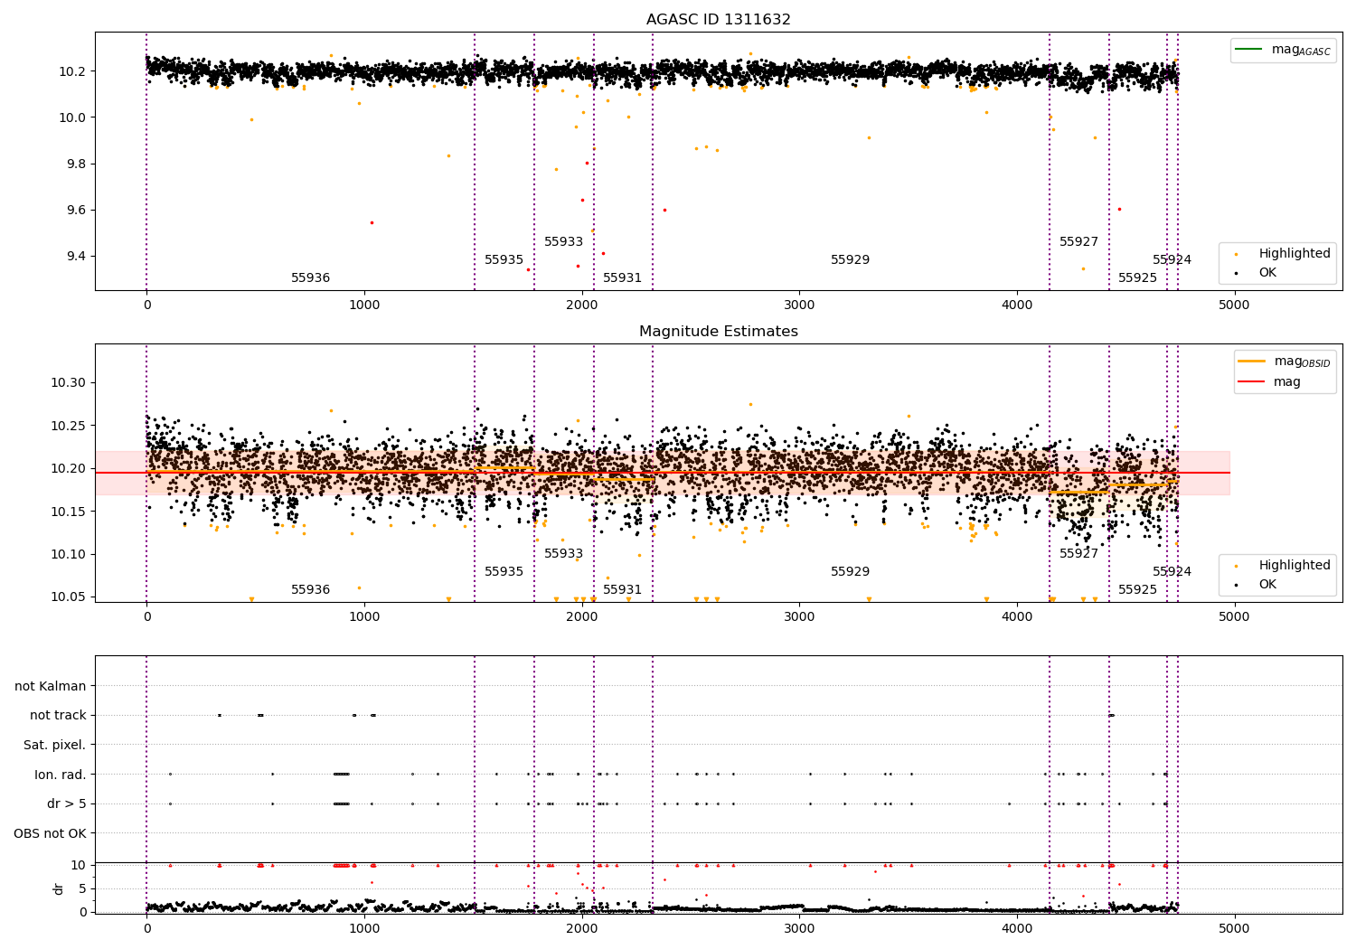Click the "dr > 5" row label
Screen dimensions: 1356x949
click(x=67, y=803)
